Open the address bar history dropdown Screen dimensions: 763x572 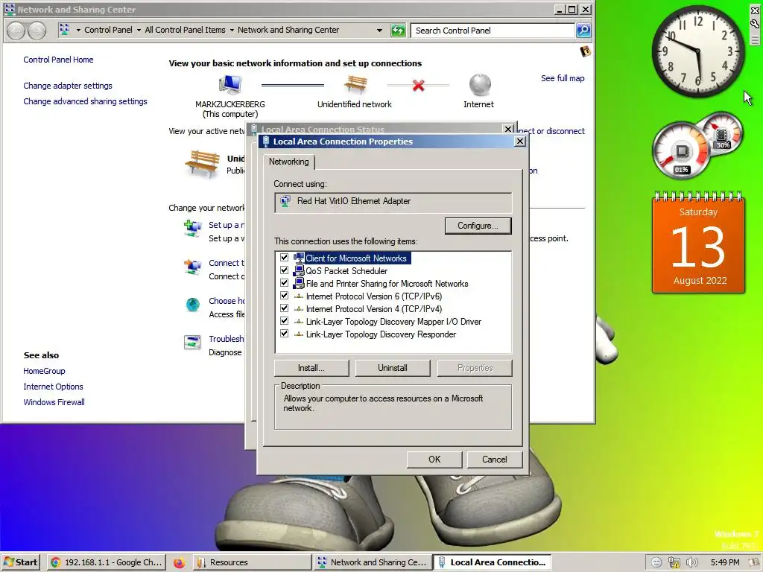tap(379, 31)
